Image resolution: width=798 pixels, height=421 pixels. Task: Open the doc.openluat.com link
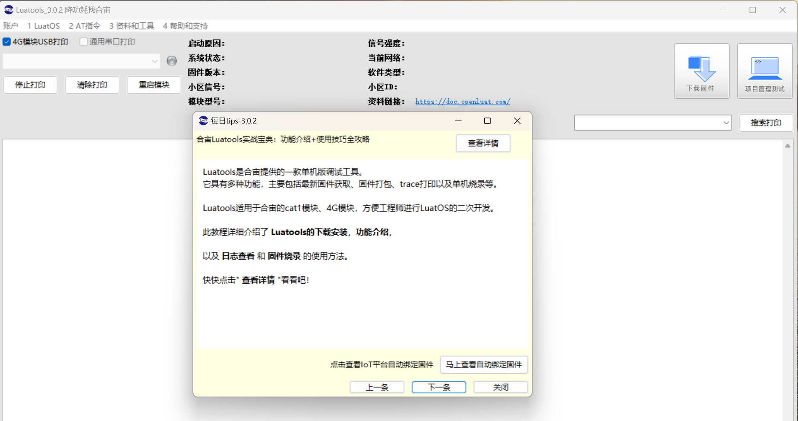coord(463,102)
